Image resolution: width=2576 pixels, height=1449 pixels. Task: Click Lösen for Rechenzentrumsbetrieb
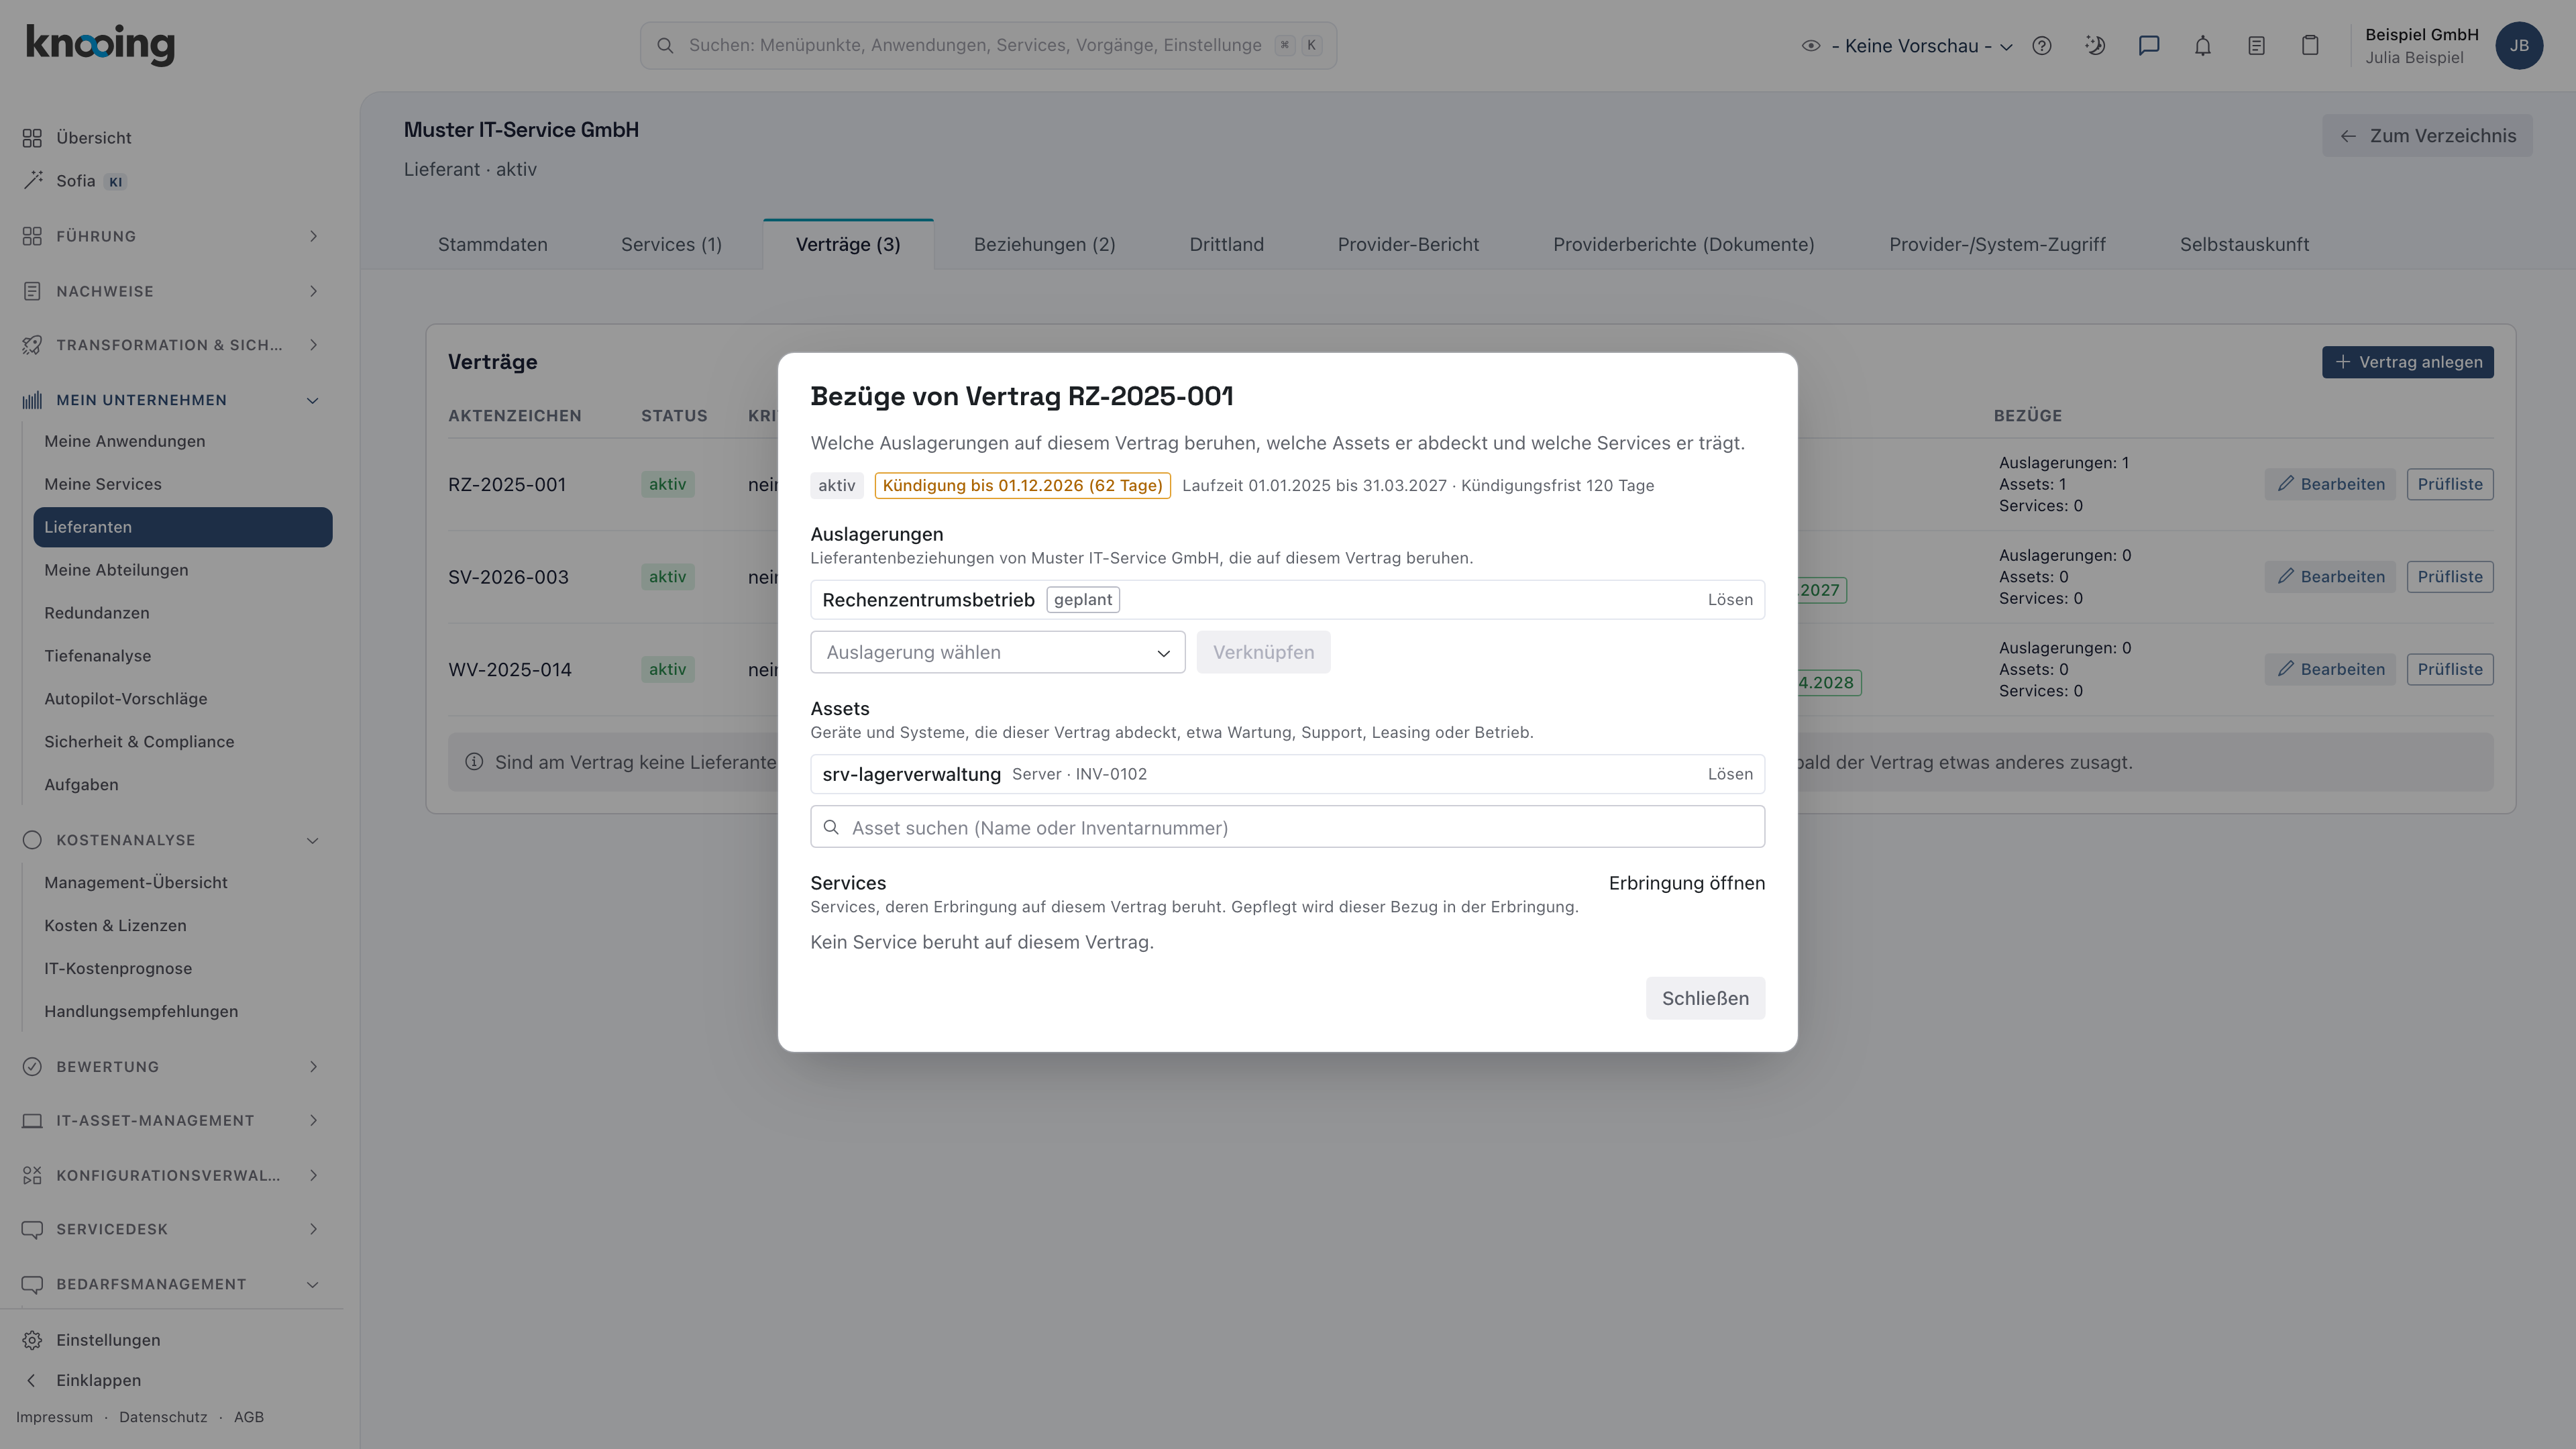click(x=1730, y=600)
